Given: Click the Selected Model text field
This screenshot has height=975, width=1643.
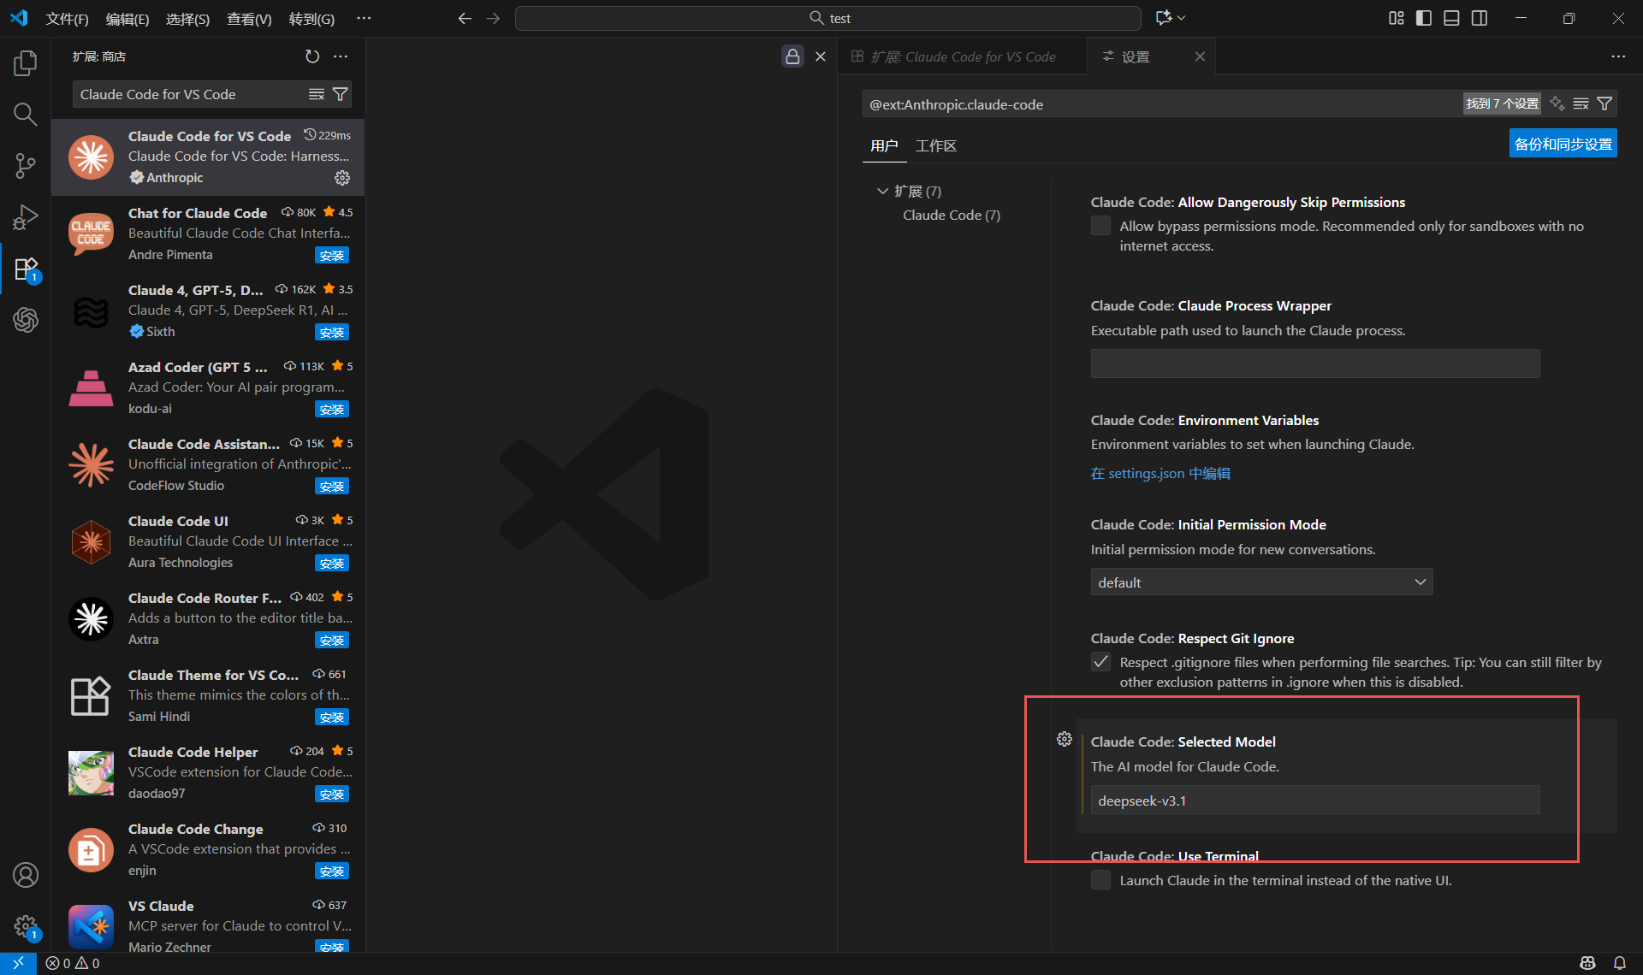Looking at the screenshot, I should (x=1314, y=801).
